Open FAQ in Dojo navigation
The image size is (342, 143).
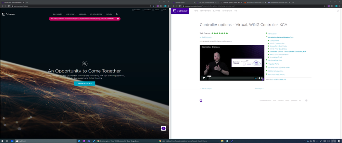pos(236,11)
